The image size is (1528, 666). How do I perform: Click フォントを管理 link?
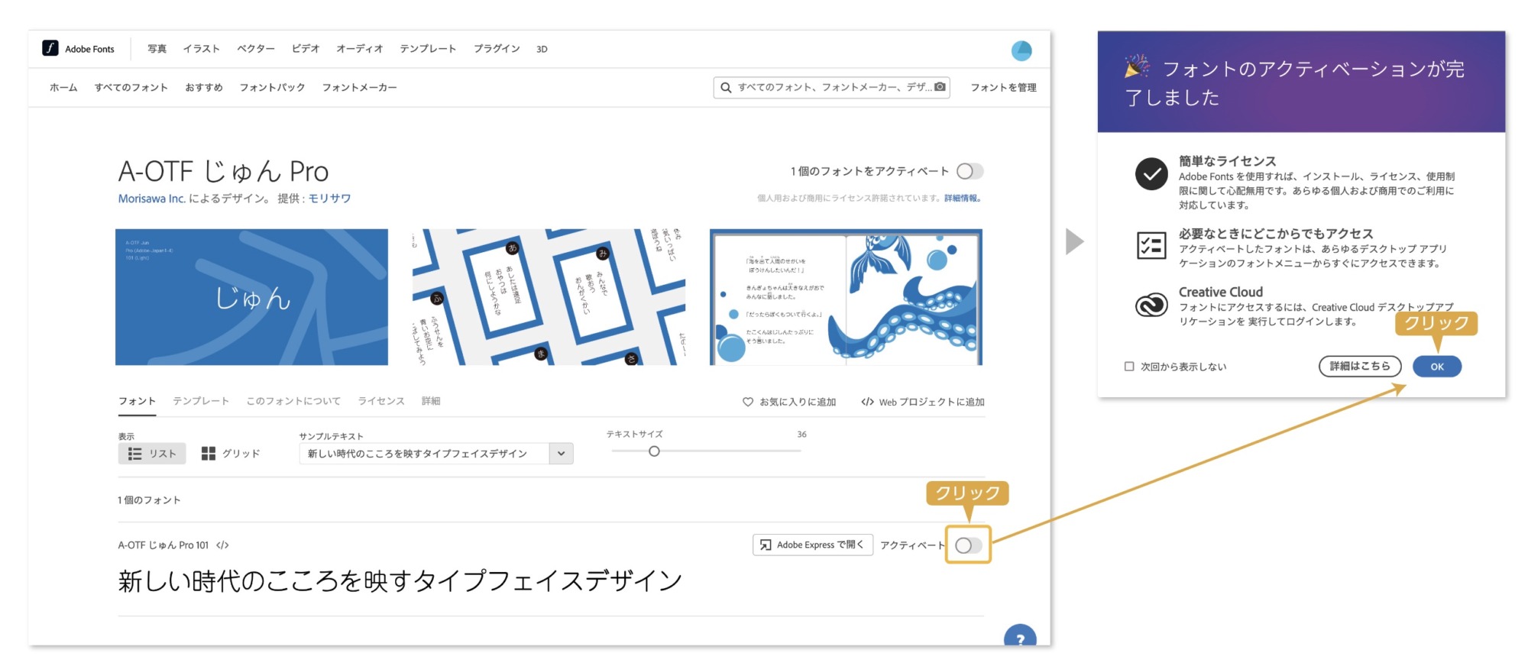(1003, 88)
